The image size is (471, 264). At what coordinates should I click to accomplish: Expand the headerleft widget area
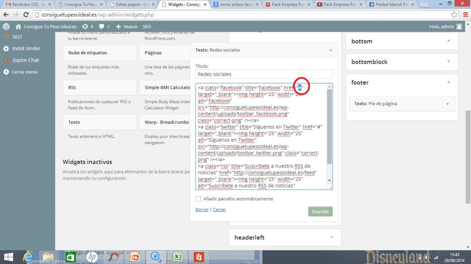(x=331, y=238)
